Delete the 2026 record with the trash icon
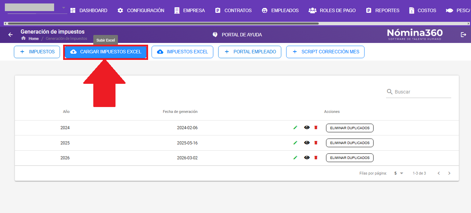Image resolution: width=471 pixels, height=213 pixels. point(316,158)
